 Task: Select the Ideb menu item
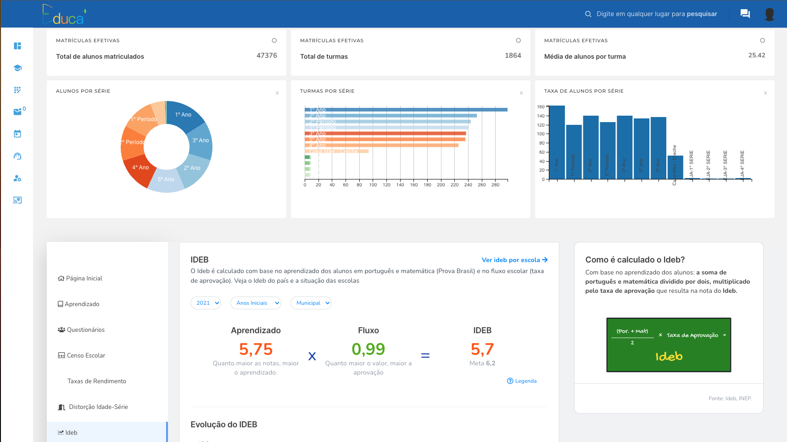coord(107,432)
